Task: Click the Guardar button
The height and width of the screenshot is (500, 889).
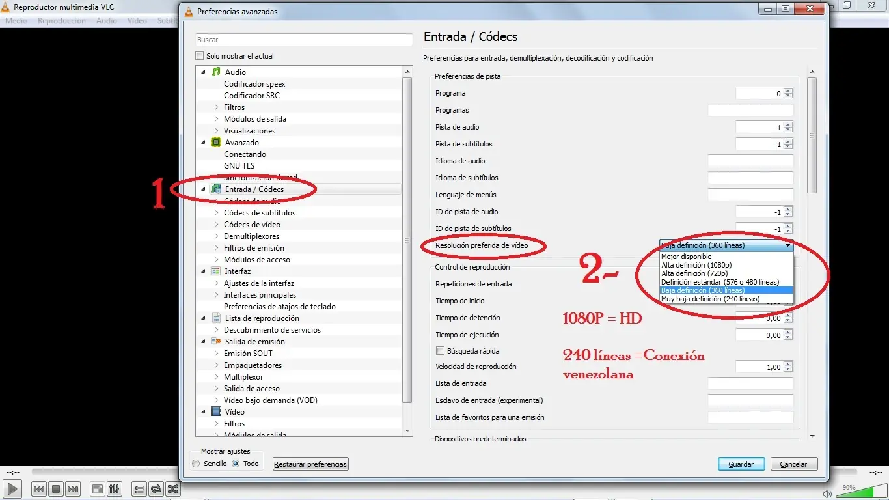Action: click(x=741, y=464)
